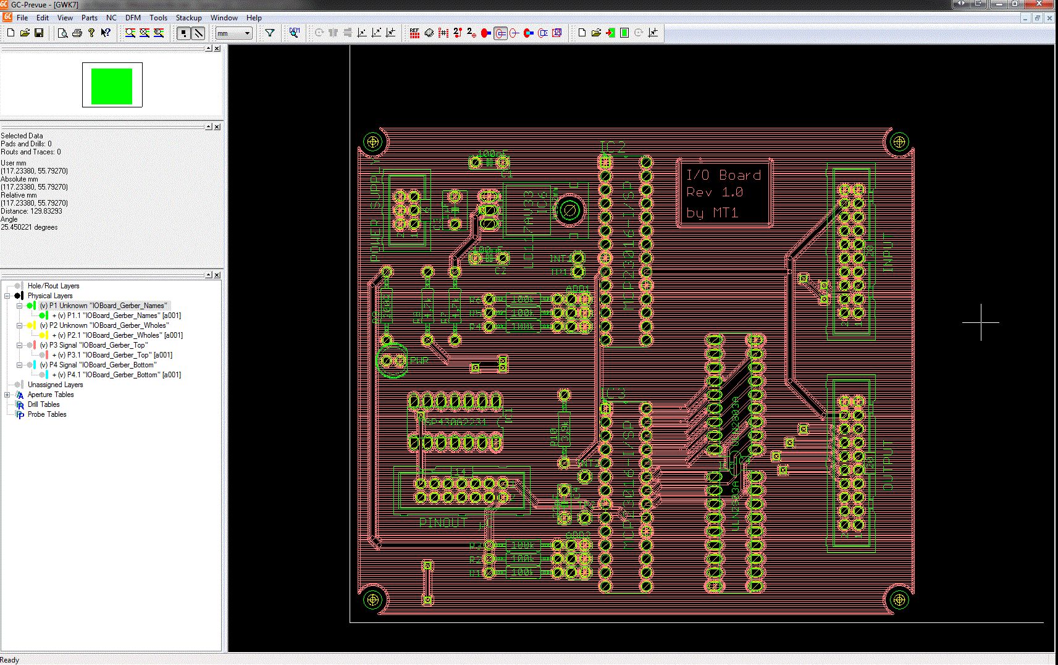
Task: Click the green board overview thumbnail
Action: click(112, 86)
